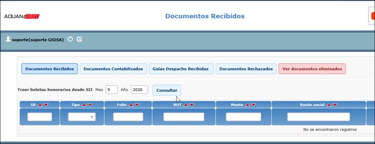Sort Tipo column ascending arrow
Image resolution: width=375 pixels, height=144 pixels.
tap(84, 105)
